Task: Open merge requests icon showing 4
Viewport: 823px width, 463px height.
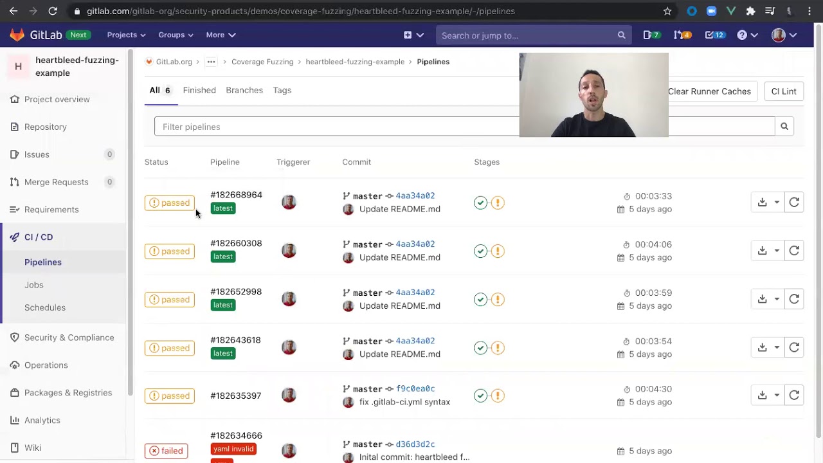Action: pyautogui.click(x=682, y=35)
